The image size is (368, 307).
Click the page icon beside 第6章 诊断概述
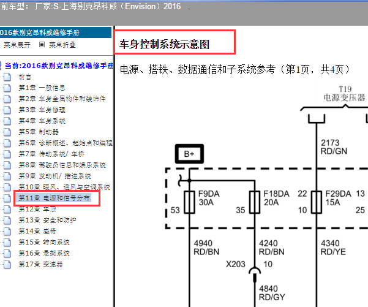(7, 143)
